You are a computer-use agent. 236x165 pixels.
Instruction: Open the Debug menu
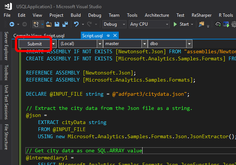click(95, 15)
